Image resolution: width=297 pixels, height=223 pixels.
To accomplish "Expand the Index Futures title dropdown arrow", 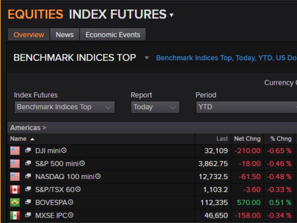I will (172, 15).
